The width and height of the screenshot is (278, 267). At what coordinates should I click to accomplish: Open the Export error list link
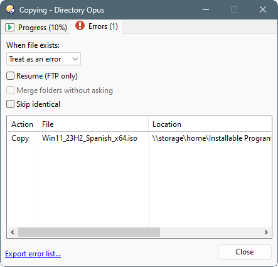tap(33, 254)
